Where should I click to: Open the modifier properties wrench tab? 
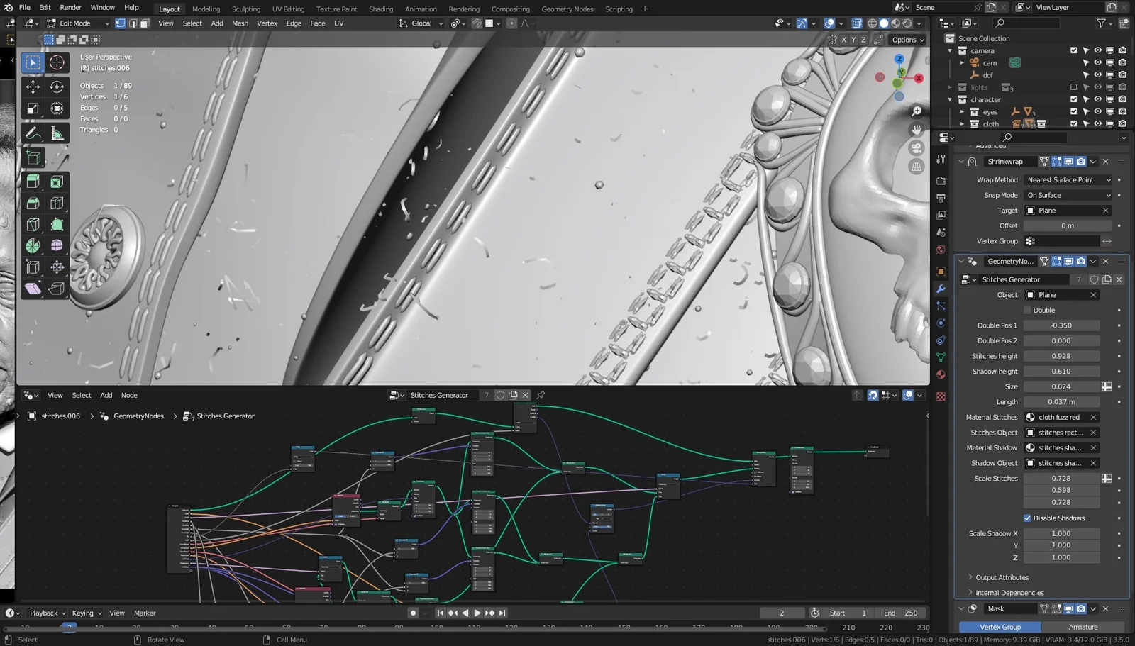point(941,289)
